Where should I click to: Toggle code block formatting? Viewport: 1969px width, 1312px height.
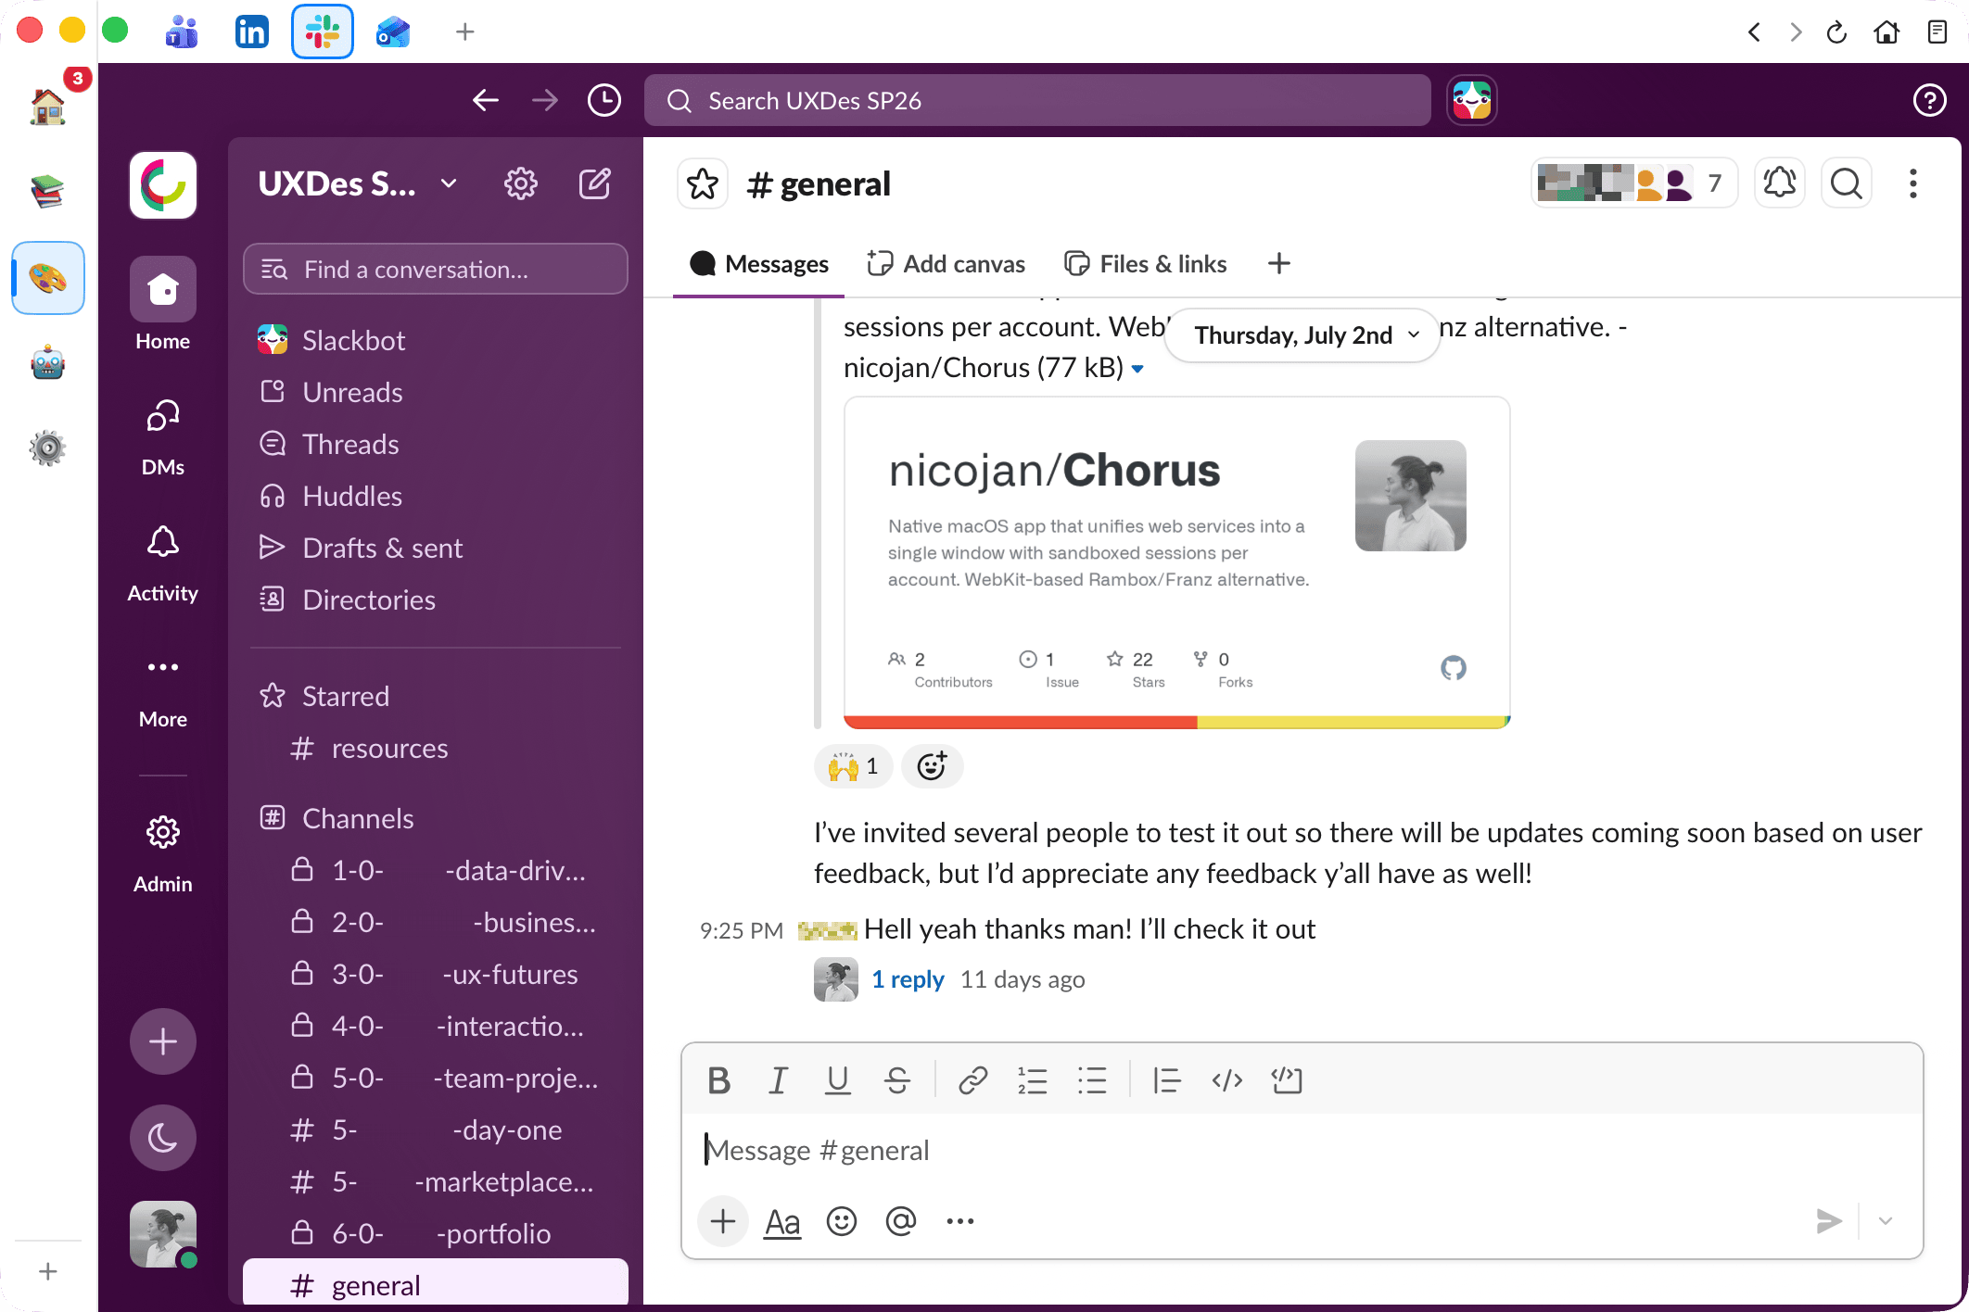coord(1287,1080)
